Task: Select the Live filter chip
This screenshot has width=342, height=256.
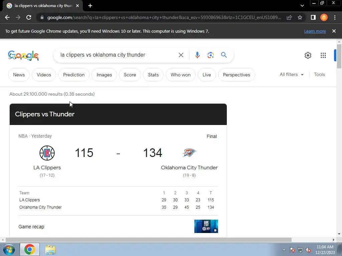Action: click(x=207, y=75)
